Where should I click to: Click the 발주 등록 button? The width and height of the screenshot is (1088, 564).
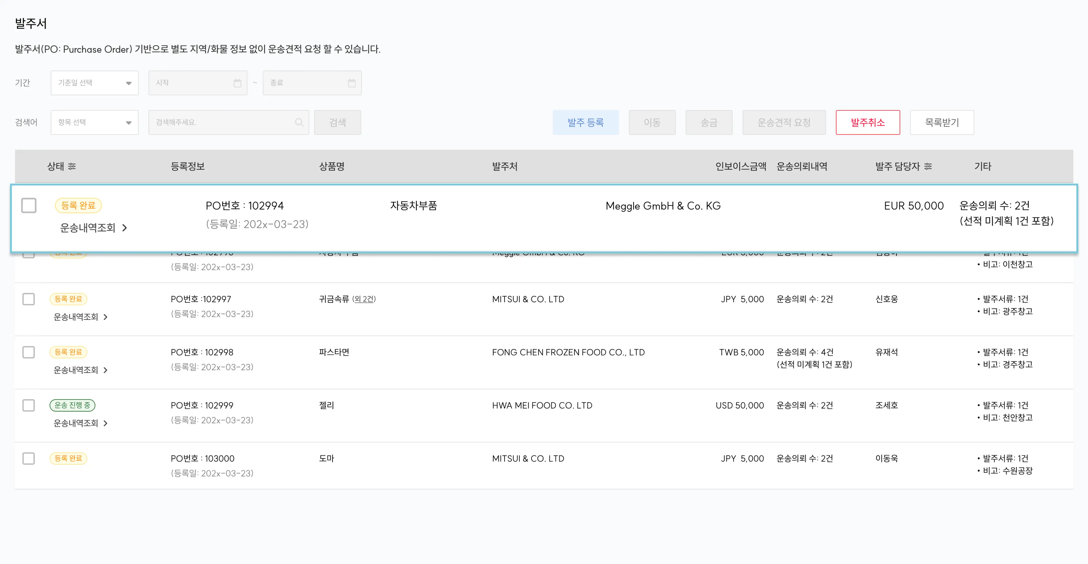pos(586,122)
